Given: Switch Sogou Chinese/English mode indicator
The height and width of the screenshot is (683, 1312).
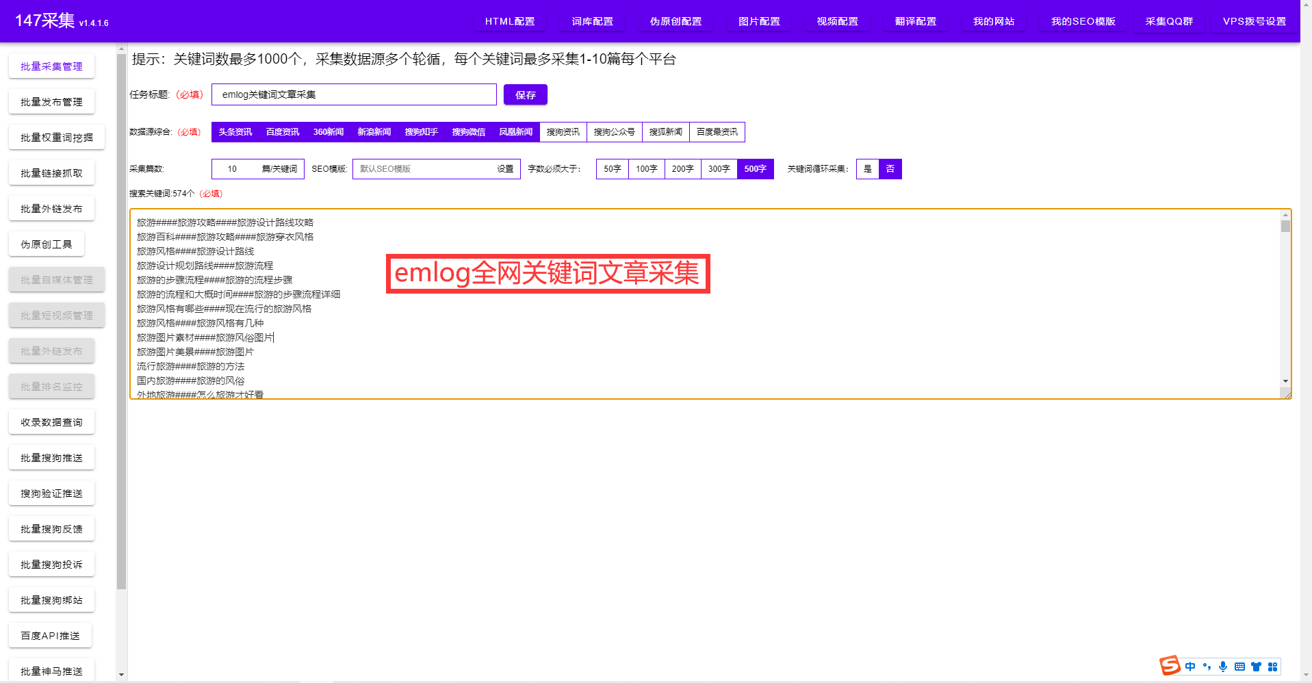Looking at the screenshot, I should point(1190,667).
